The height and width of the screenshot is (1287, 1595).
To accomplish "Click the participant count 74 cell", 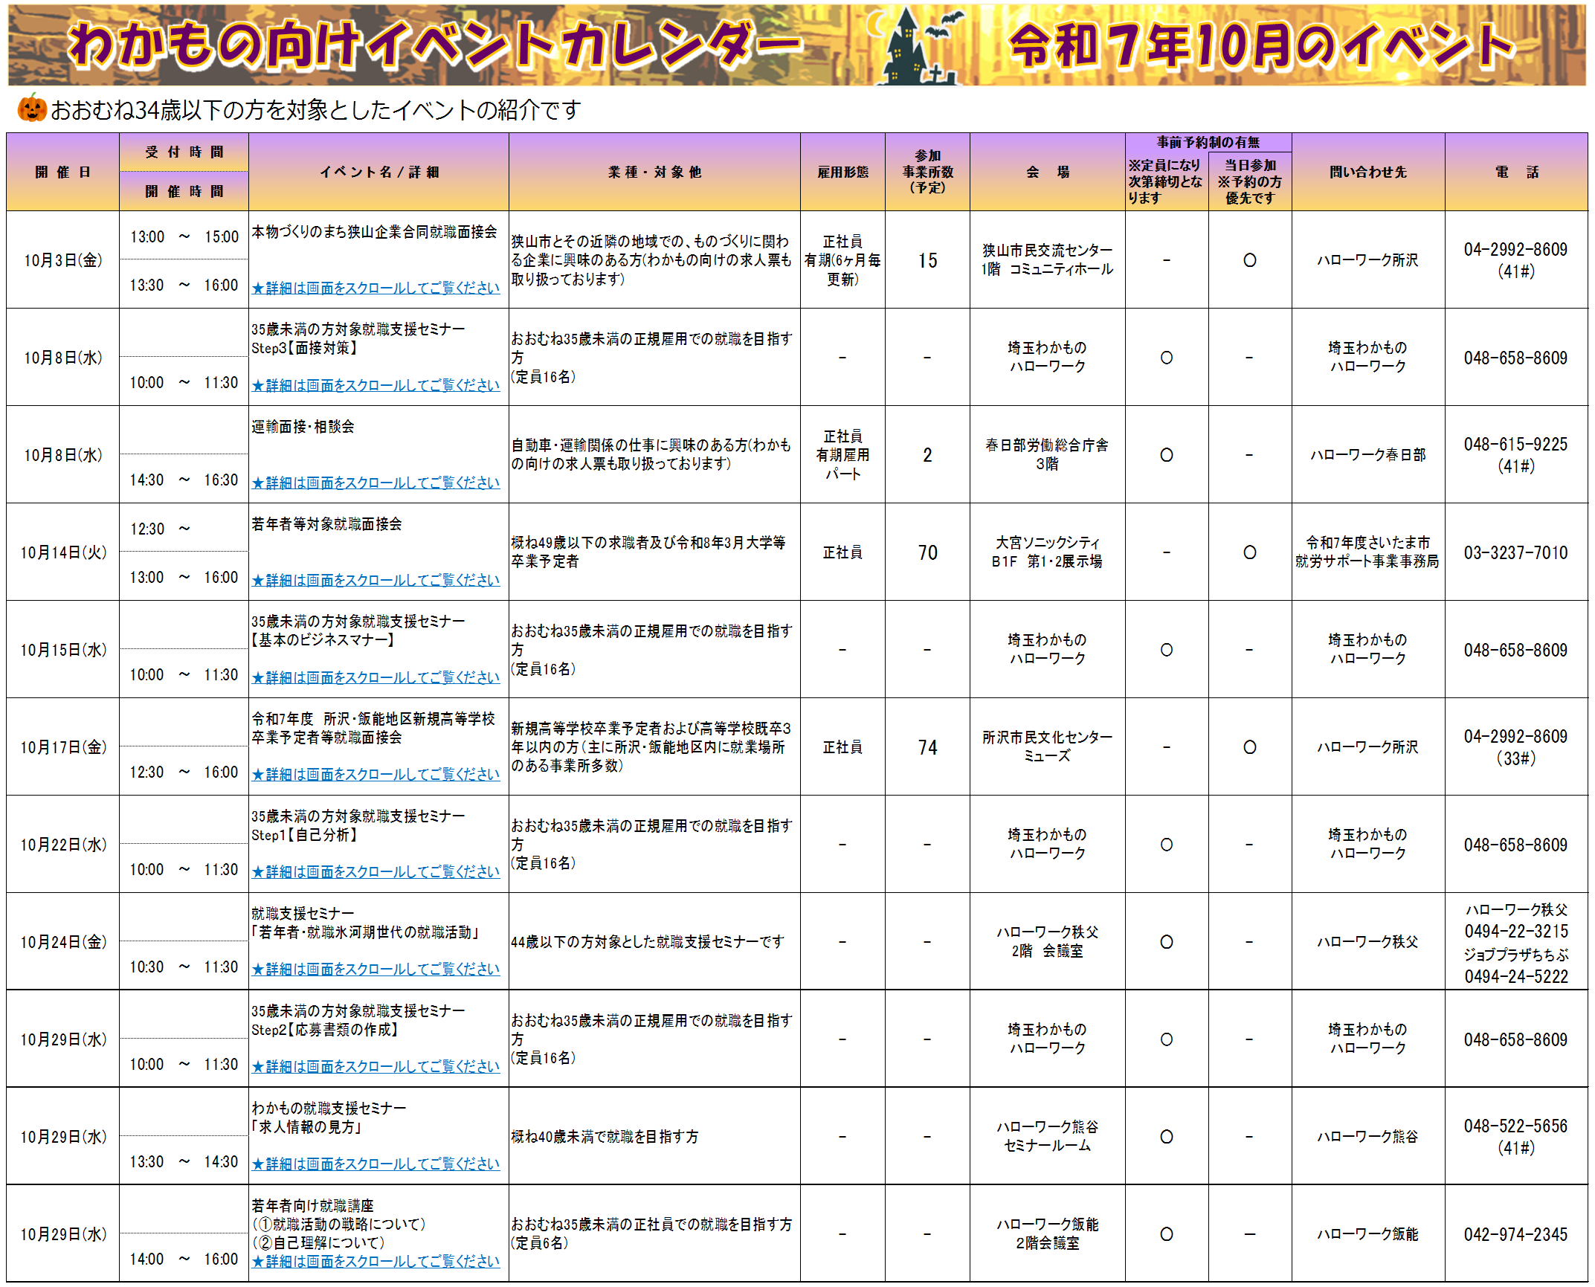I will pos(927,748).
